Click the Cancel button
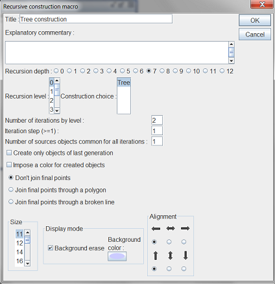 (x=255, y=34)
